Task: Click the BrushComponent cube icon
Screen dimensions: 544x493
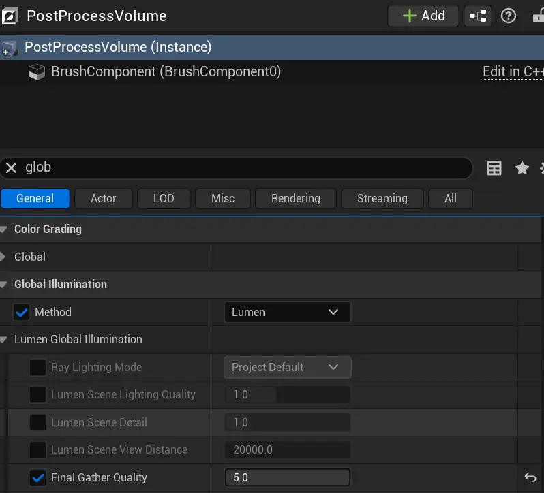Action: (x=37, y=71)
